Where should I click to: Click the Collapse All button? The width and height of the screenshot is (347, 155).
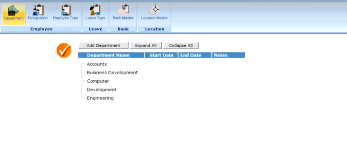coord(181,45)
